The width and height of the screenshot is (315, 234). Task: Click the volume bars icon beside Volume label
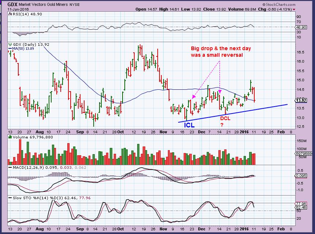[x=10, y=137]
